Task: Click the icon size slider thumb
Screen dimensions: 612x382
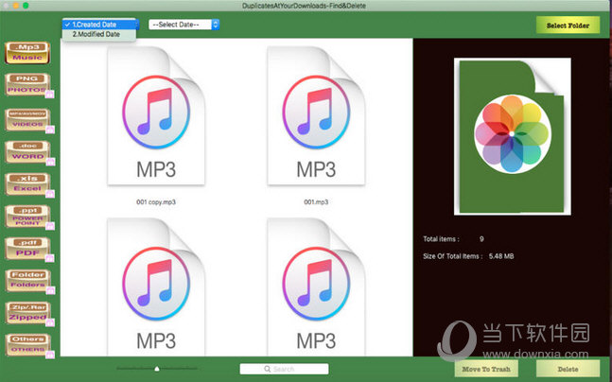Action: 157,369
